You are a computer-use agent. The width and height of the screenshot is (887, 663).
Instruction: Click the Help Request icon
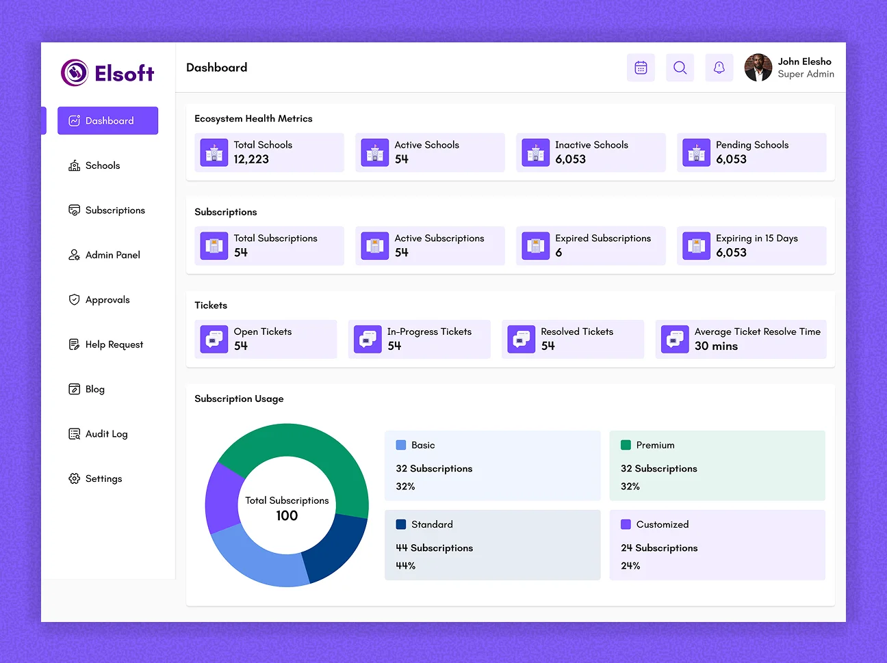74,344
